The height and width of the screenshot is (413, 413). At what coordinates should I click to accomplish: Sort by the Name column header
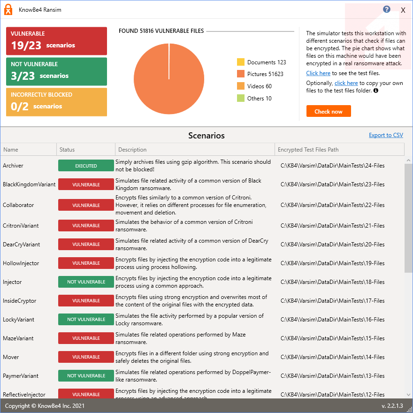(29, 149)
